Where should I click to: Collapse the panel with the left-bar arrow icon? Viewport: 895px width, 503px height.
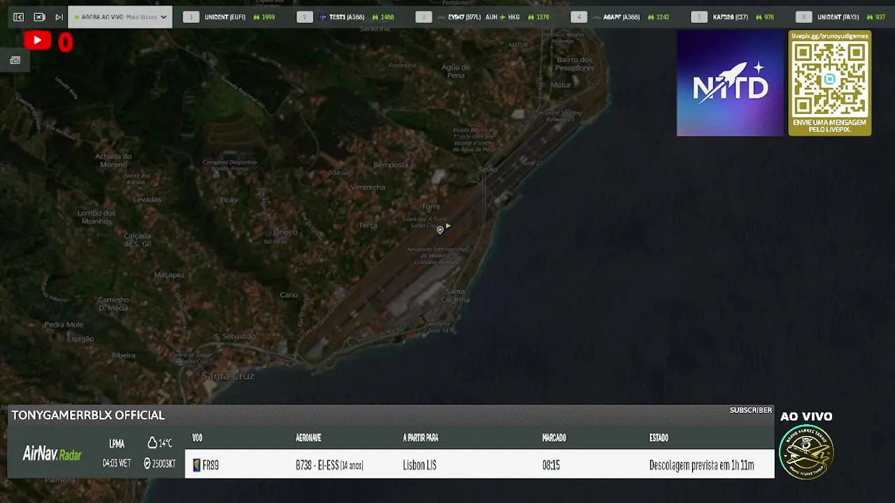click(19, 17)
